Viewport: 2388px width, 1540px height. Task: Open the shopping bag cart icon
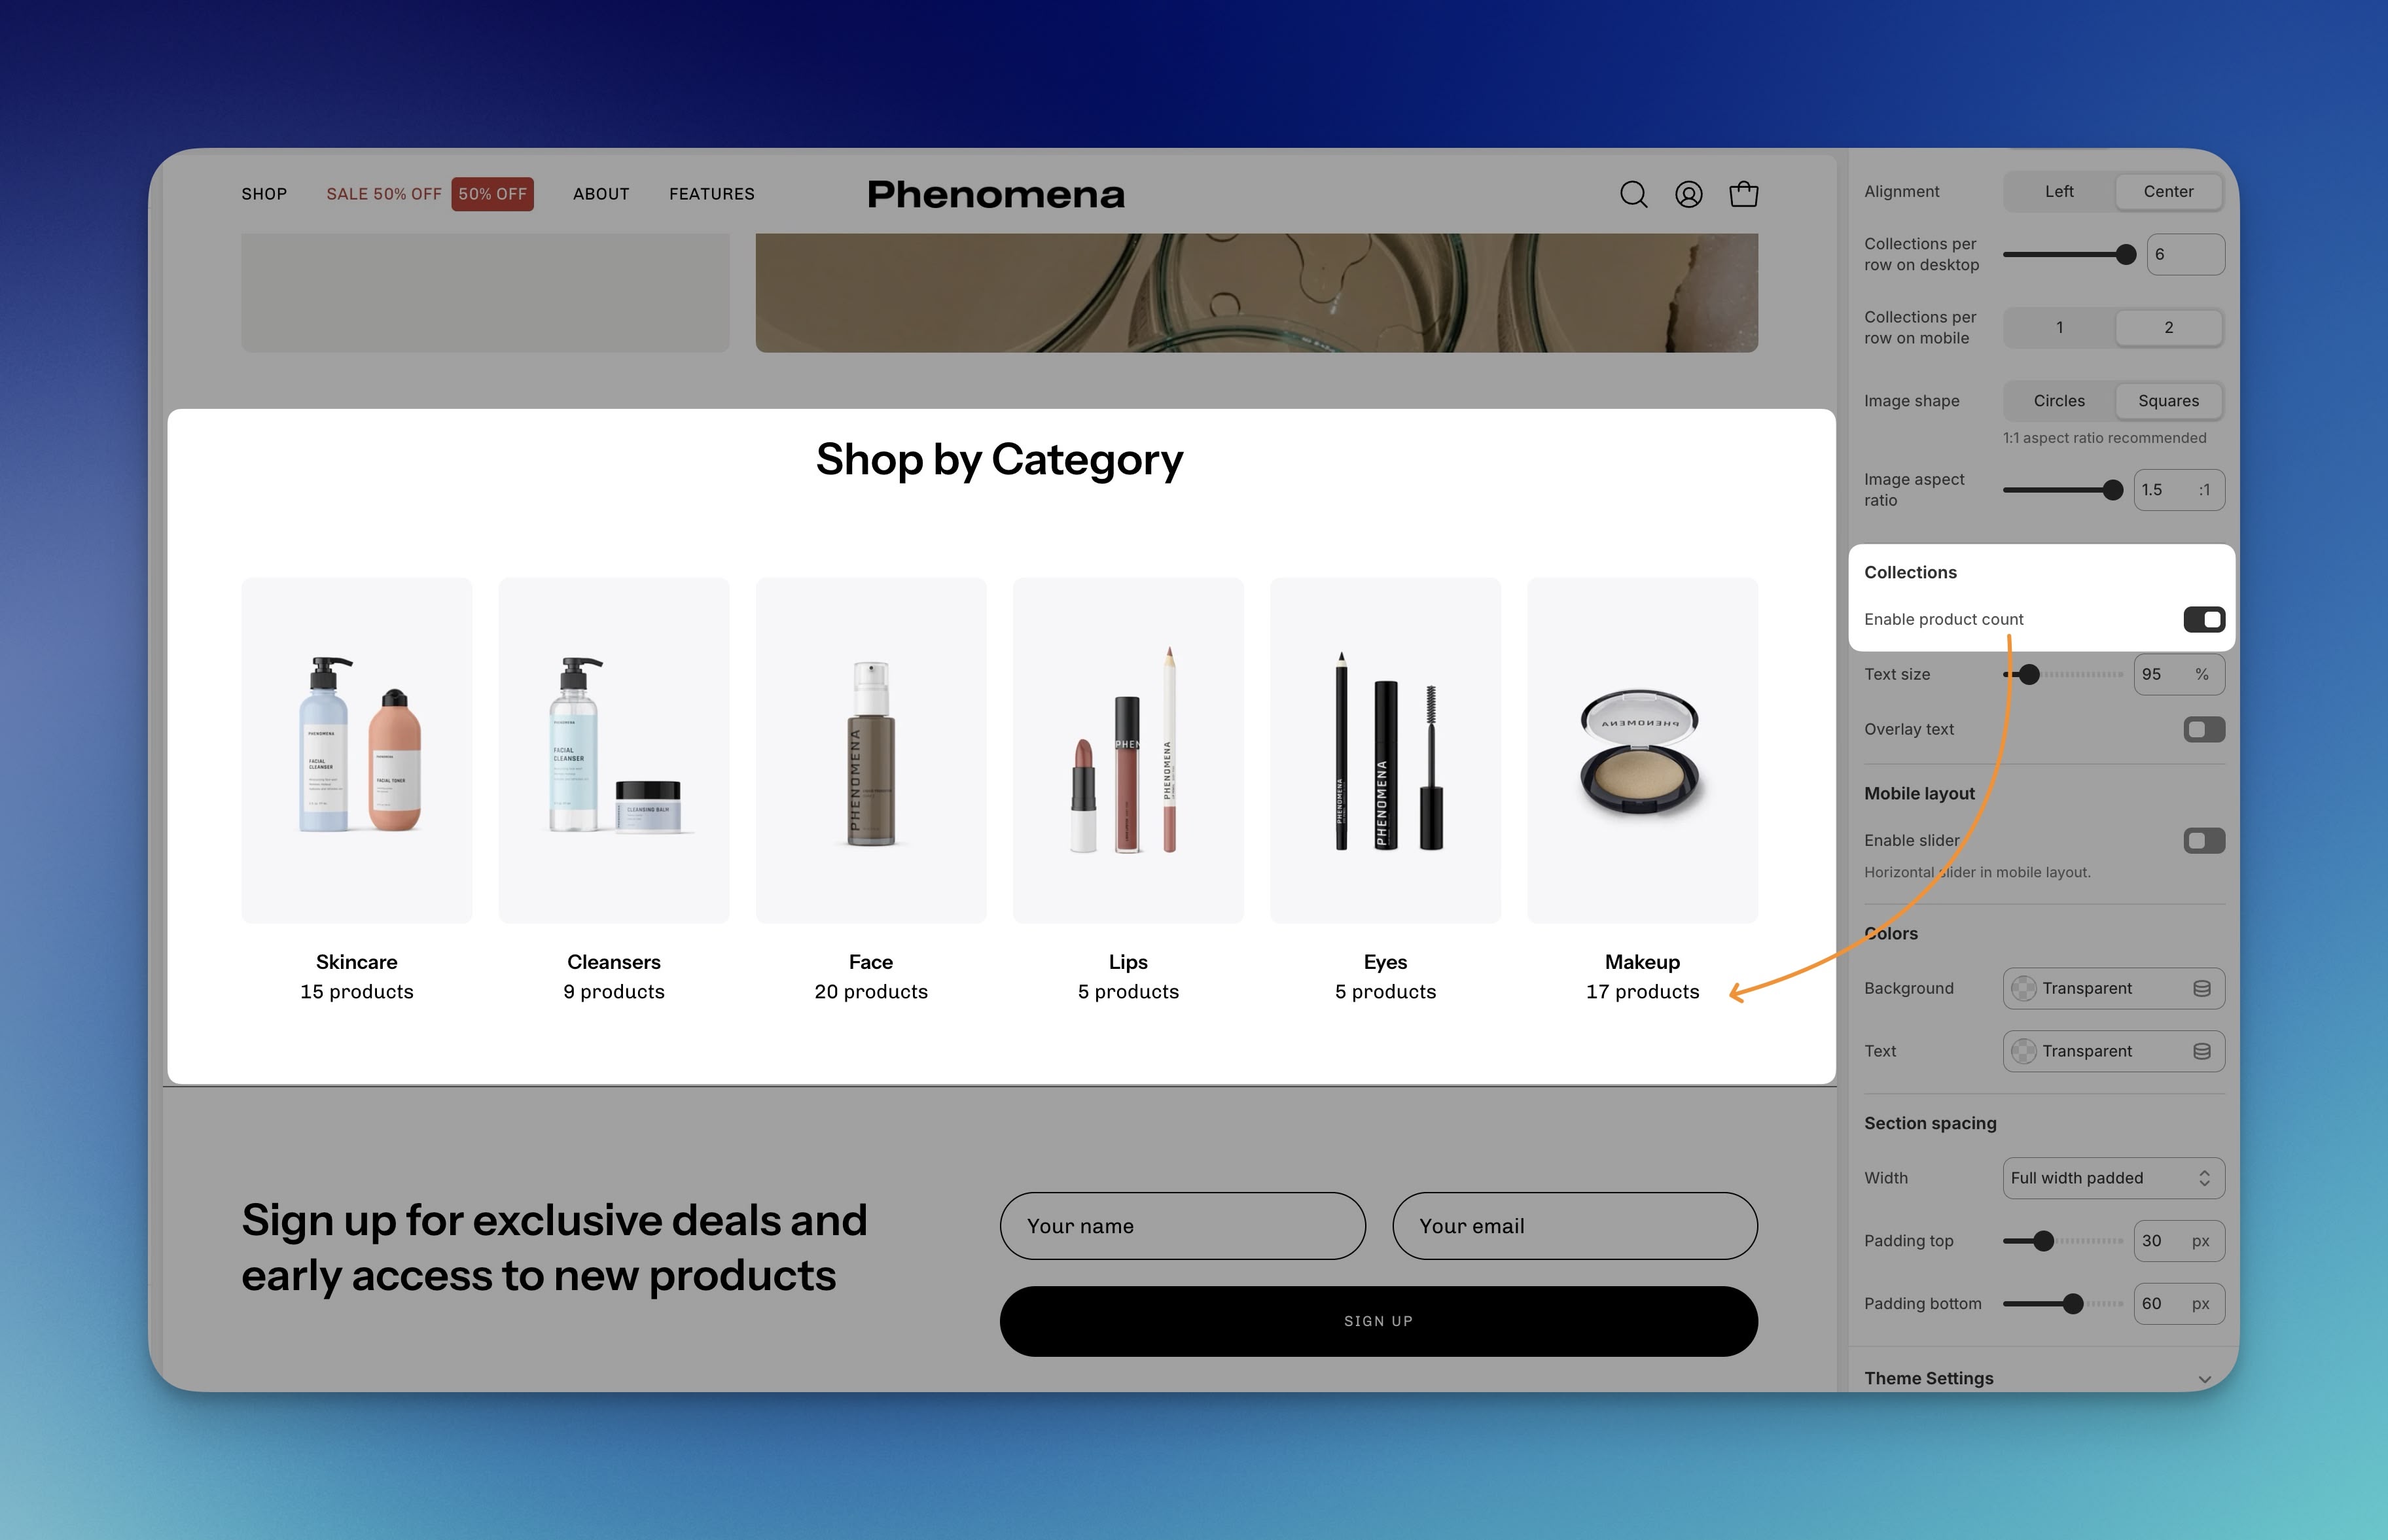point(1744,194)
